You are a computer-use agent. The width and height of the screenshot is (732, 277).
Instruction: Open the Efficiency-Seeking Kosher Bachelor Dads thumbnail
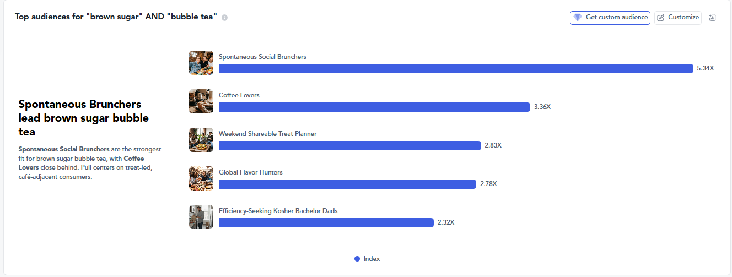[x=201, y=217]
